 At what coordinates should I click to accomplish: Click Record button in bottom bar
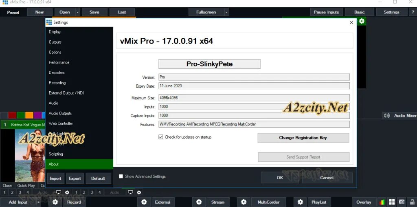pos(74,202)
